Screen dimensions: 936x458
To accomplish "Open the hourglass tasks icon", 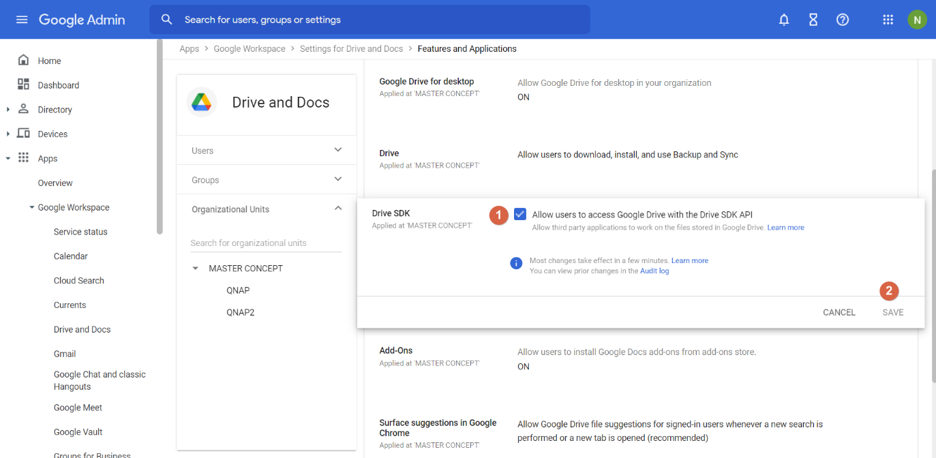I will pos(813,20).
